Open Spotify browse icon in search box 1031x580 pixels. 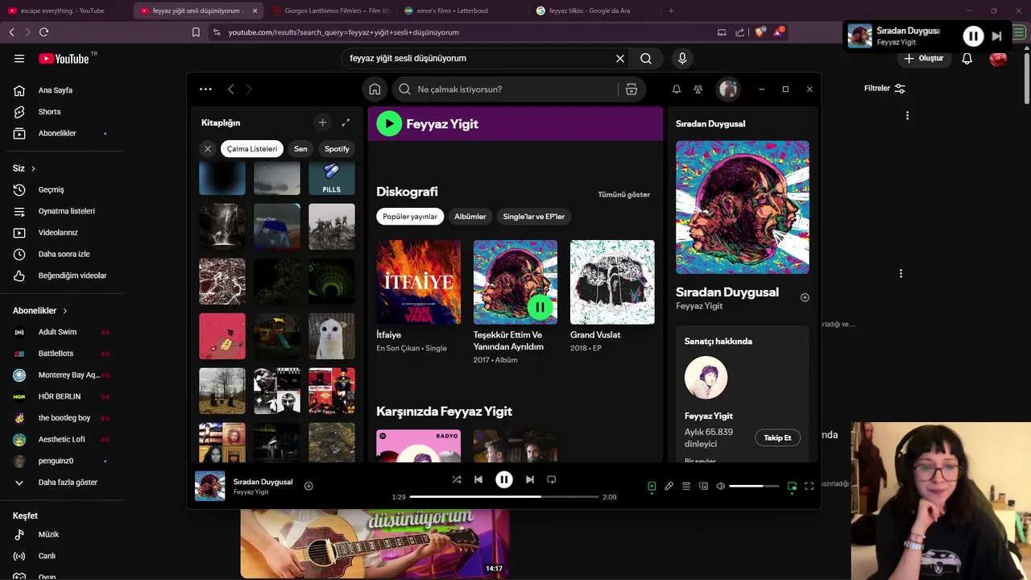tap(631, 89)
